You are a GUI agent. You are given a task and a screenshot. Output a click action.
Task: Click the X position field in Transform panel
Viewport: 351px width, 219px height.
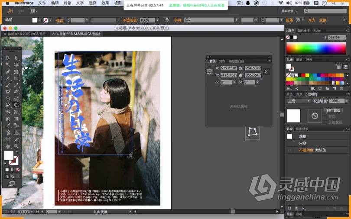coord(228,68)
